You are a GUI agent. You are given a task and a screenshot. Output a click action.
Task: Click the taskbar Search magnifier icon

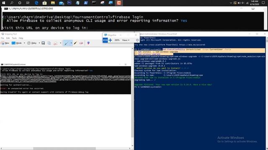(x=11, y=3)
